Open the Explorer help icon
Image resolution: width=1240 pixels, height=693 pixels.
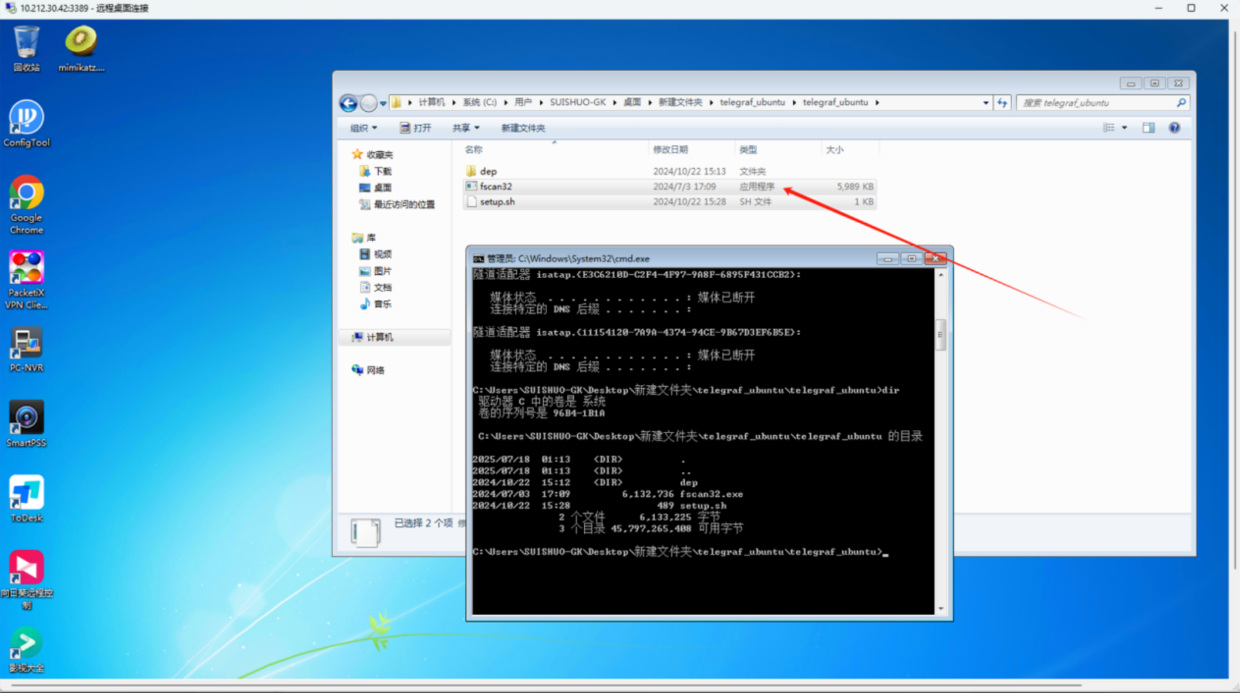coord(1174,128)
